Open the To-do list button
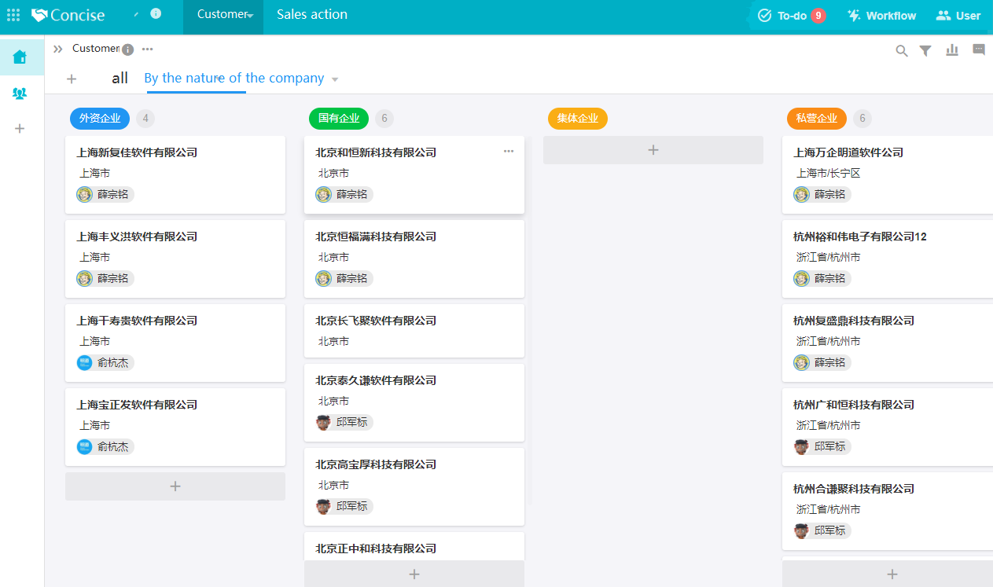Image resolution: width=993 pixels, height=587 pixels. click(792, 16)
